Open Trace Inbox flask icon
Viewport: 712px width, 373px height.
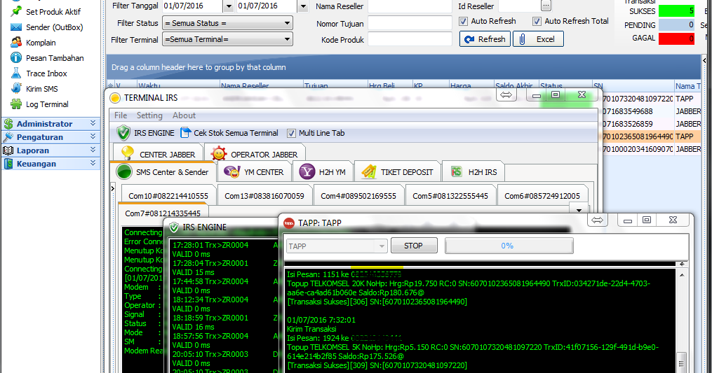click(x=16, y=73)
